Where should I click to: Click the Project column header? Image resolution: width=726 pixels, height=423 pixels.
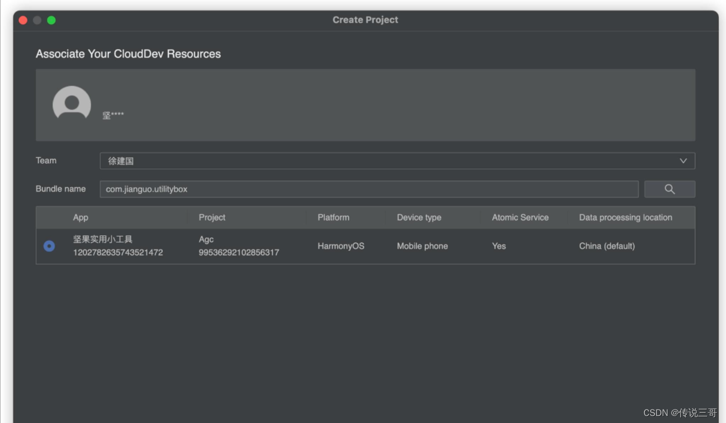click(x=212, y=217)
